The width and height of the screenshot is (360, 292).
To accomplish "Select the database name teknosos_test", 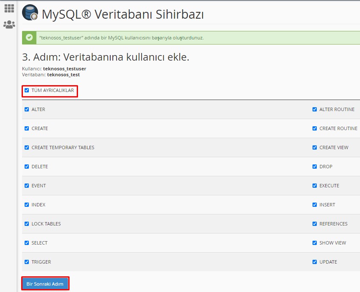I will (x=63, y=75).
